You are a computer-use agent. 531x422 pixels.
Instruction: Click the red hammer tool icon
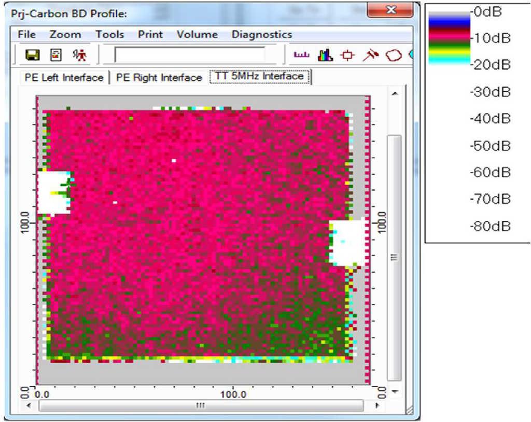[x=370, y=55]
